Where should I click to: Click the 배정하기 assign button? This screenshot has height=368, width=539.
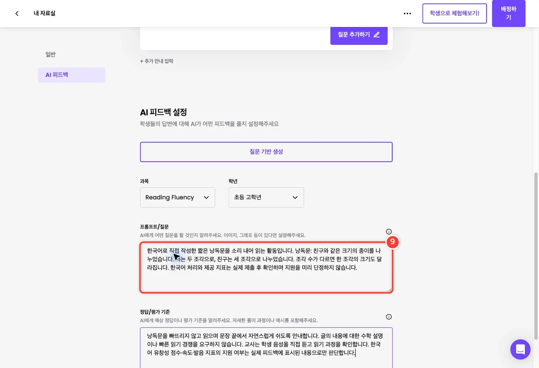point(508,13)
